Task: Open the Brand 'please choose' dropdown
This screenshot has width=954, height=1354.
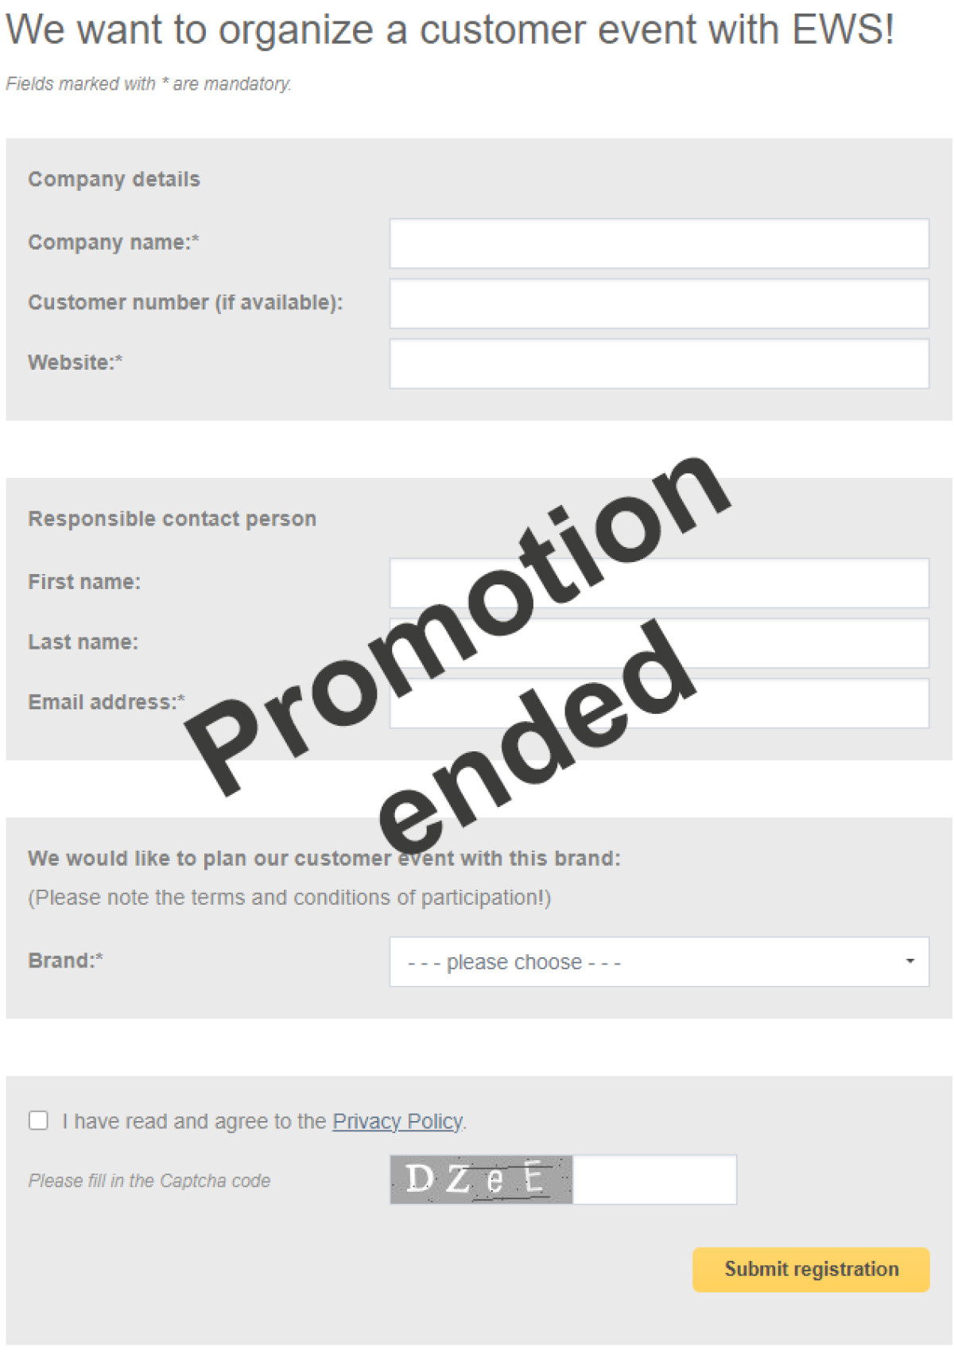Action: coord(658,962)
